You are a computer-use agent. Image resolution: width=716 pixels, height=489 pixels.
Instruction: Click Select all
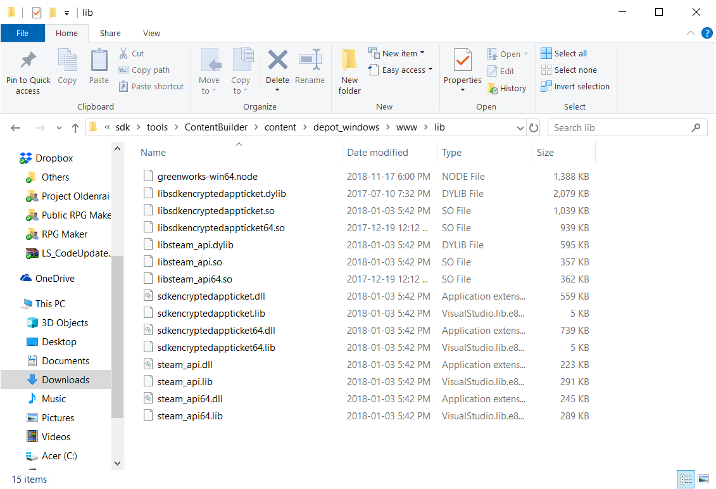pos(564,53)
